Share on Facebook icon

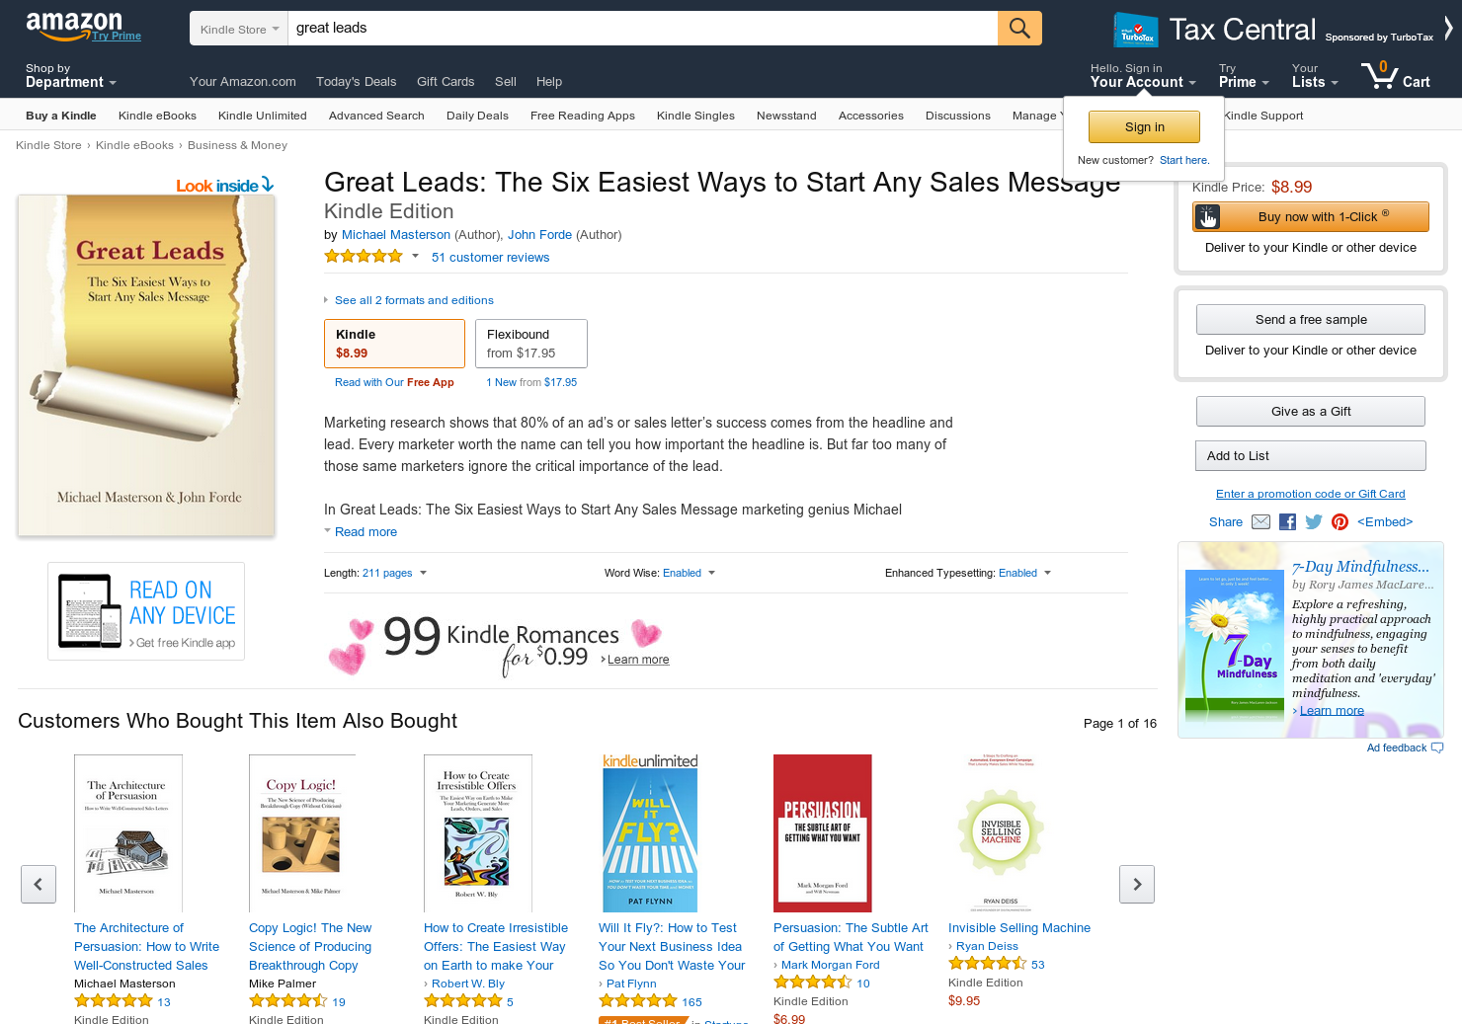(x=1287, y=521)
